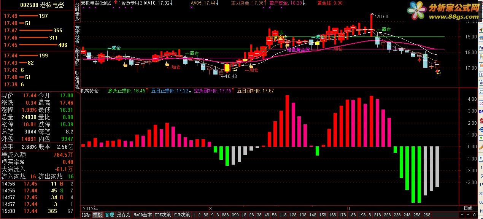Choose the MACD基本 template

click(143, 215)
